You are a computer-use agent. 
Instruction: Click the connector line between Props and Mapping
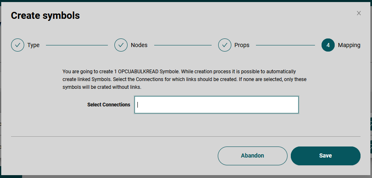(x=285, y=45)
